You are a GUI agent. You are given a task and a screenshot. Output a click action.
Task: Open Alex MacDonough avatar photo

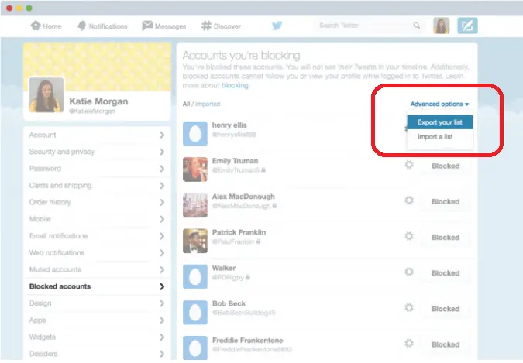[195, 205]
